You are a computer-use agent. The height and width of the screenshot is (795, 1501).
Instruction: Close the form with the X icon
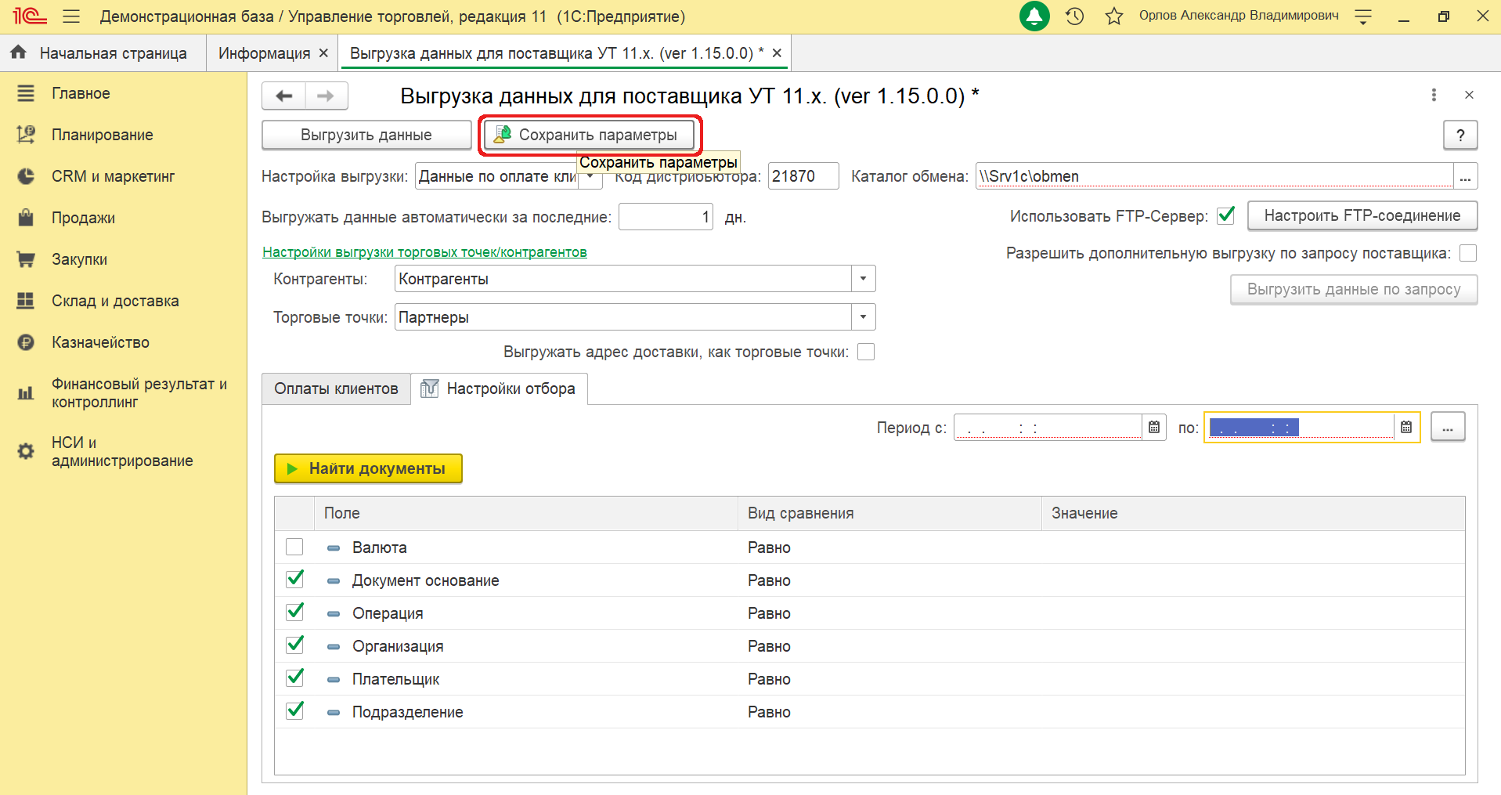click(1469, 95)
